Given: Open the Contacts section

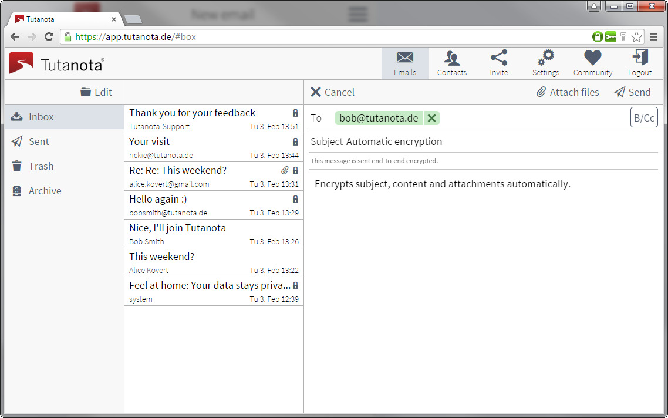Looking at the screenshot, I should click(451, 63).
